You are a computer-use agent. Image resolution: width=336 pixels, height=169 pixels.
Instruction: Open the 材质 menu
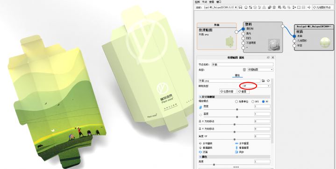coord(197,2)
